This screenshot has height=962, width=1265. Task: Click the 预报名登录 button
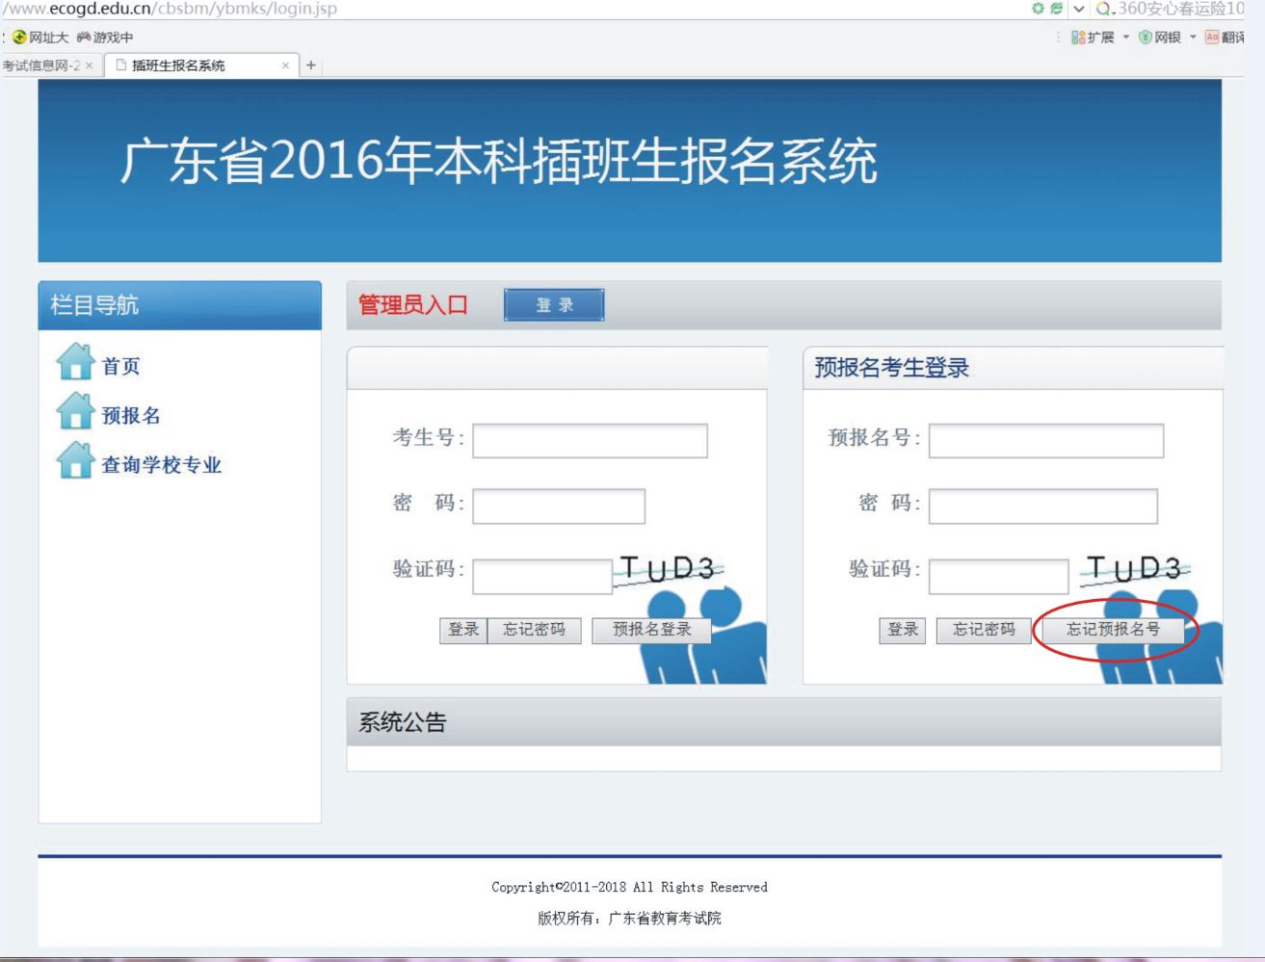coord(651,630)
